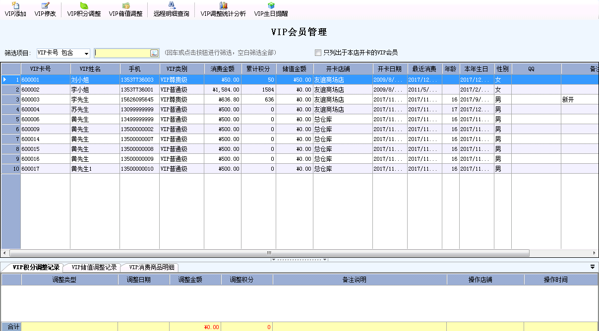Click the yellow filter text input field
Screen dimensions: 599x331
tap(122, 53)
